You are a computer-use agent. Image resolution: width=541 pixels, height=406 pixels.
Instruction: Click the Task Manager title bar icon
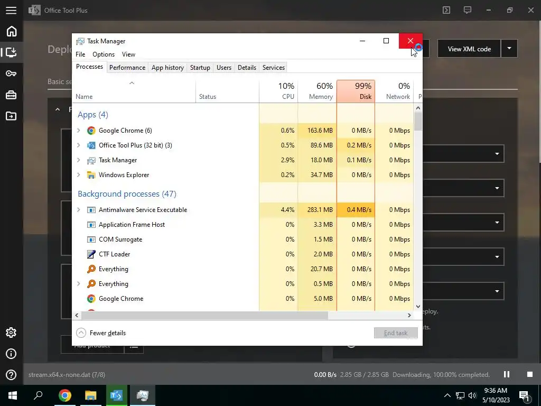coord(80,41)
